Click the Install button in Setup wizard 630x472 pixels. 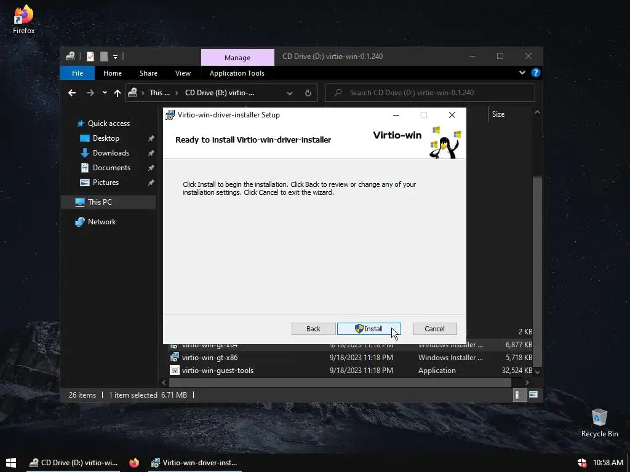tap(369, 329)
